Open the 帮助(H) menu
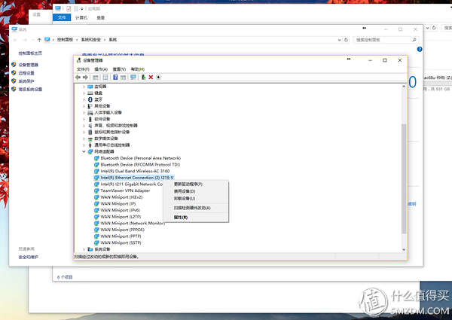Image resolution: width=452 pixels, height=320 pixels. [x=138, y=69]
